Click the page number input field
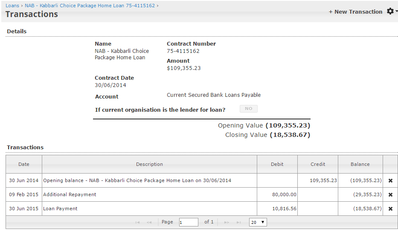398x232 pixels. pos(189,222)
